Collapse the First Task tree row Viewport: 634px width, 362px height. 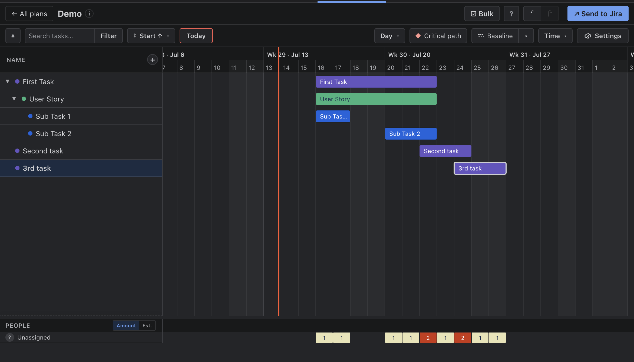pos(8,81)
